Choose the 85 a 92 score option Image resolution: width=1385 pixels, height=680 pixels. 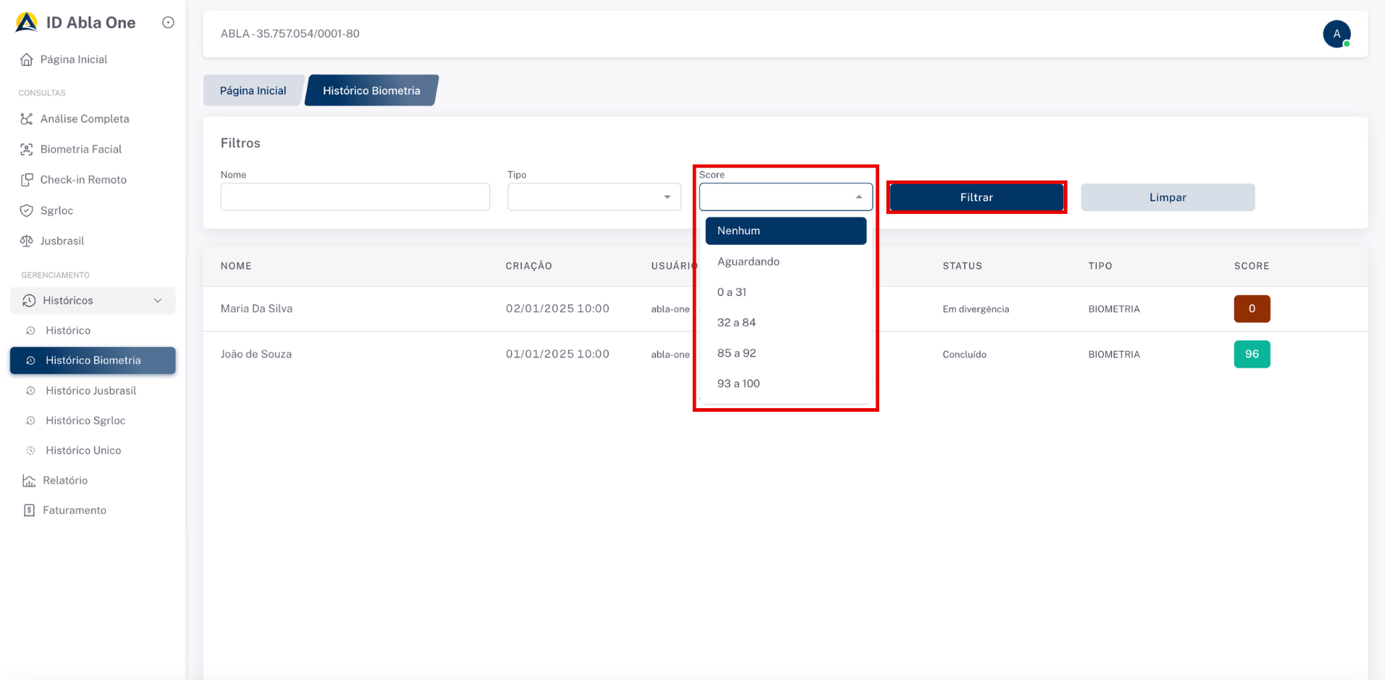736,353
